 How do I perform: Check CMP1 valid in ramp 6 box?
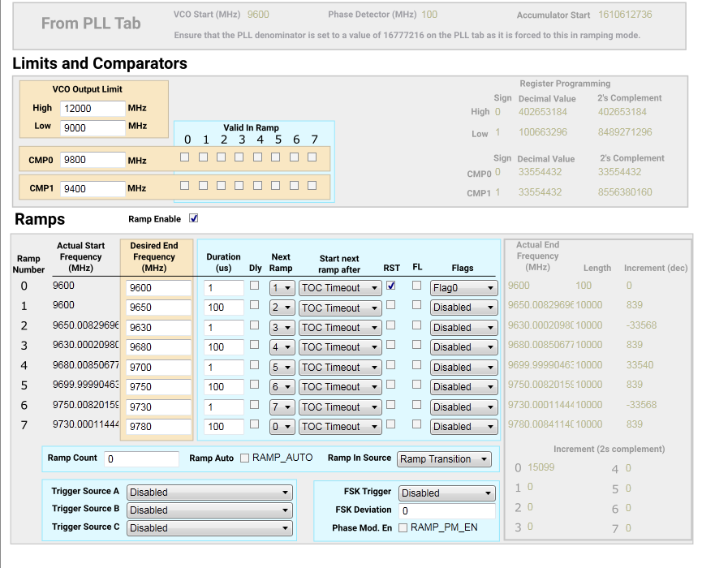click(x=294, y=185)
